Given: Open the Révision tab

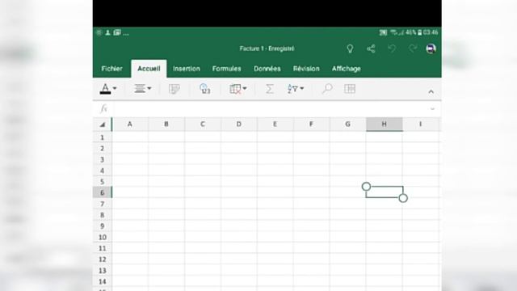Looking at the screenshot, I should pyautogui.click(x=306, y=69).
